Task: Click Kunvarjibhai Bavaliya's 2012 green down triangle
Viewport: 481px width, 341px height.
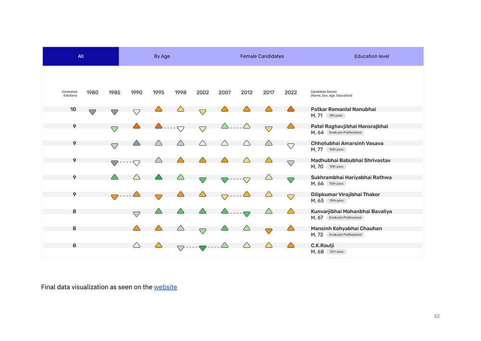Action: point(247,214)
